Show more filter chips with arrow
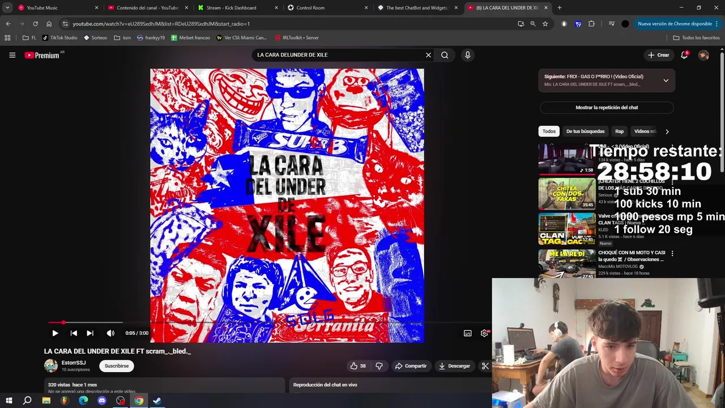Viewport: 725px width, 408px height. (667, 131)
